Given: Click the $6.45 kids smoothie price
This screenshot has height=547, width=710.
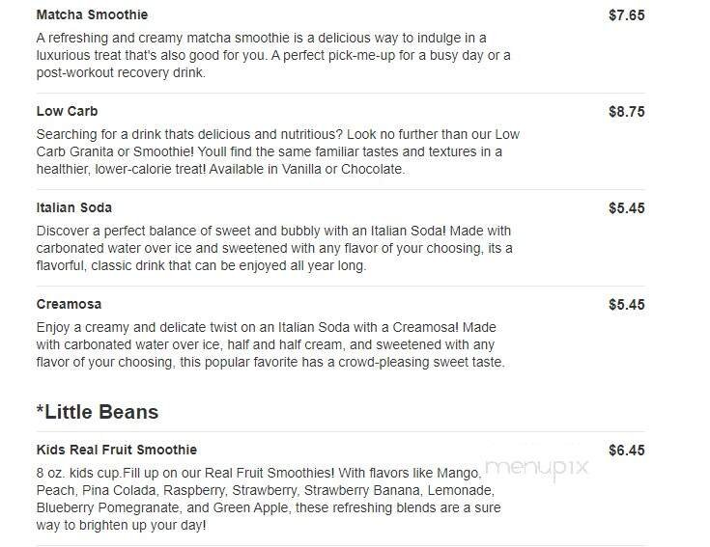Looking at the screenshot, I should (x=626, y=450).
